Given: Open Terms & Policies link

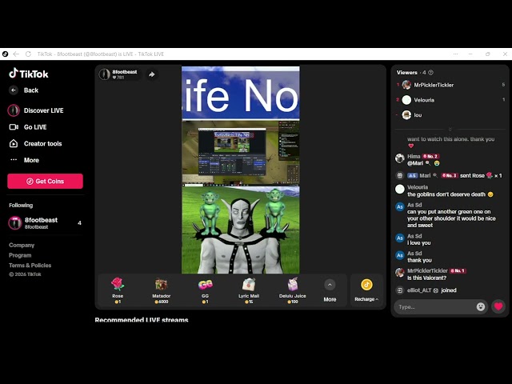Looking at the screenshot, I should [x=30, y=265].
